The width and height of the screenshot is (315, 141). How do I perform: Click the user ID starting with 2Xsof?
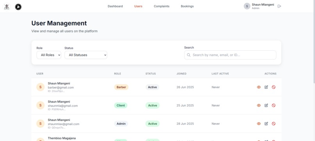coord(56,91)
